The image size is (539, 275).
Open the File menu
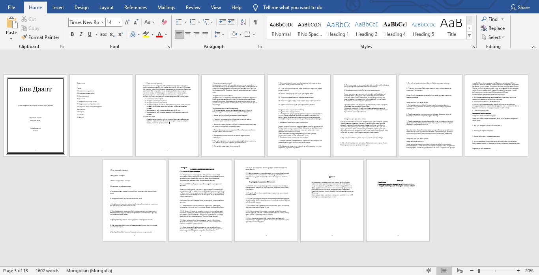[11, 7]
